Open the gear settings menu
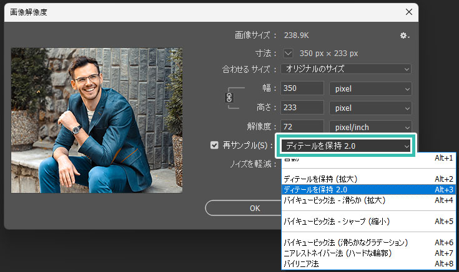459x272 pixels. 405,35
